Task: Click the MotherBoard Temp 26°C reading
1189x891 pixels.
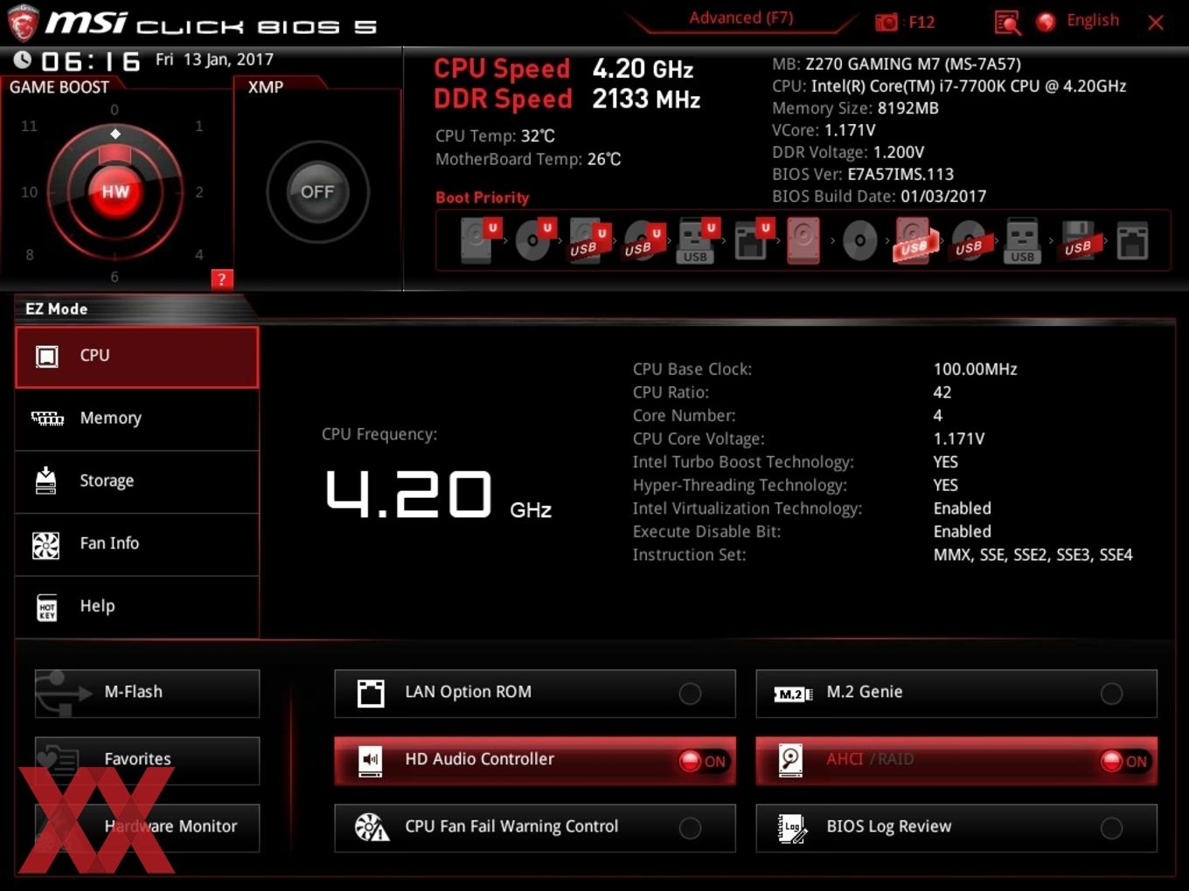Action: [528, 159]
